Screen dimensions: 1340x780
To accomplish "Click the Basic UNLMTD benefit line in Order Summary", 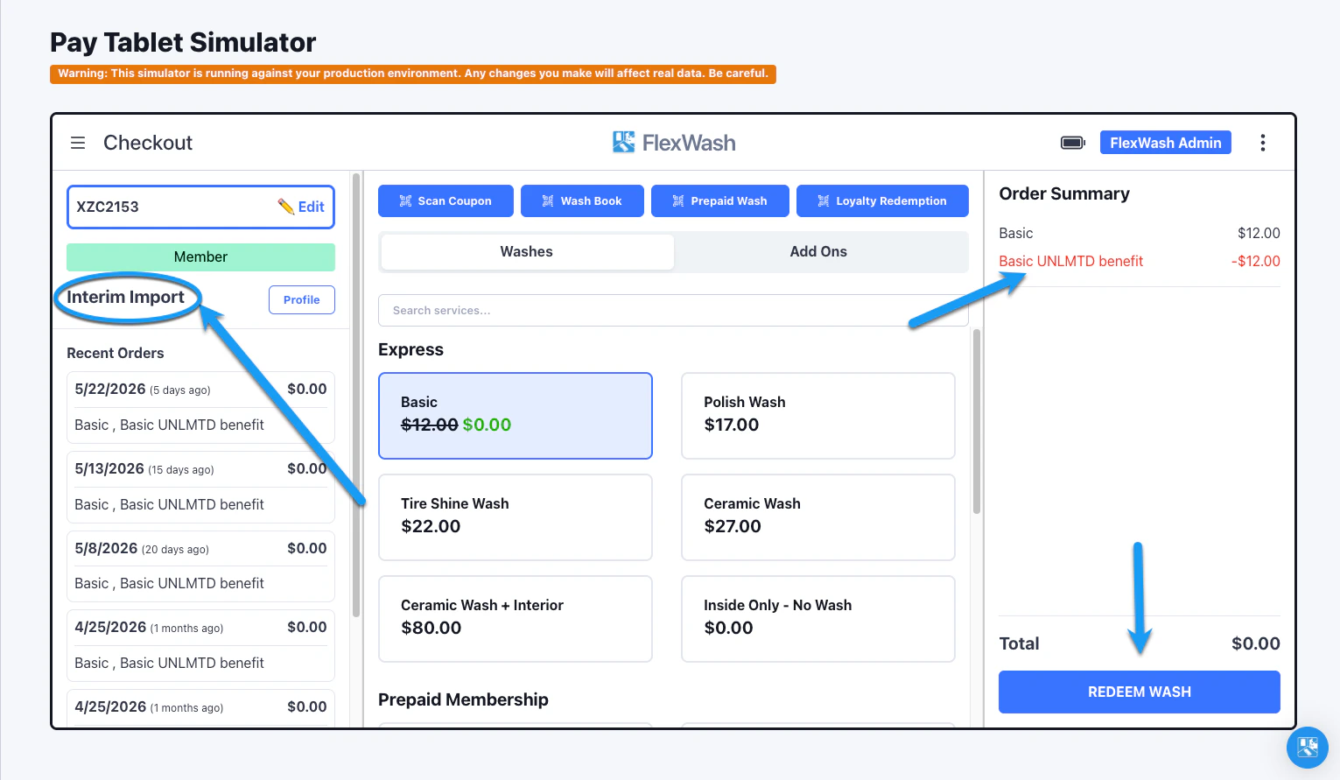I will pyautogui.click(x=1140, y=262).
